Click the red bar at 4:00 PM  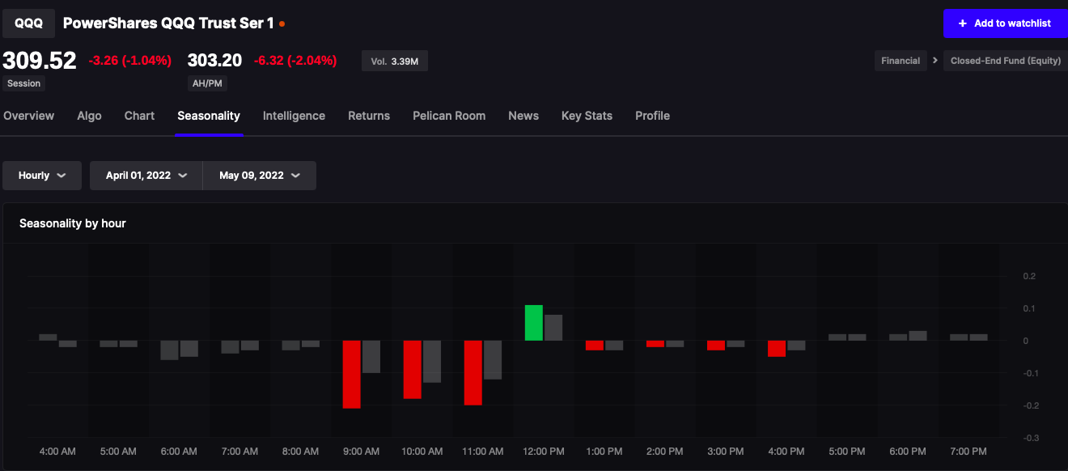pos(777,348)
